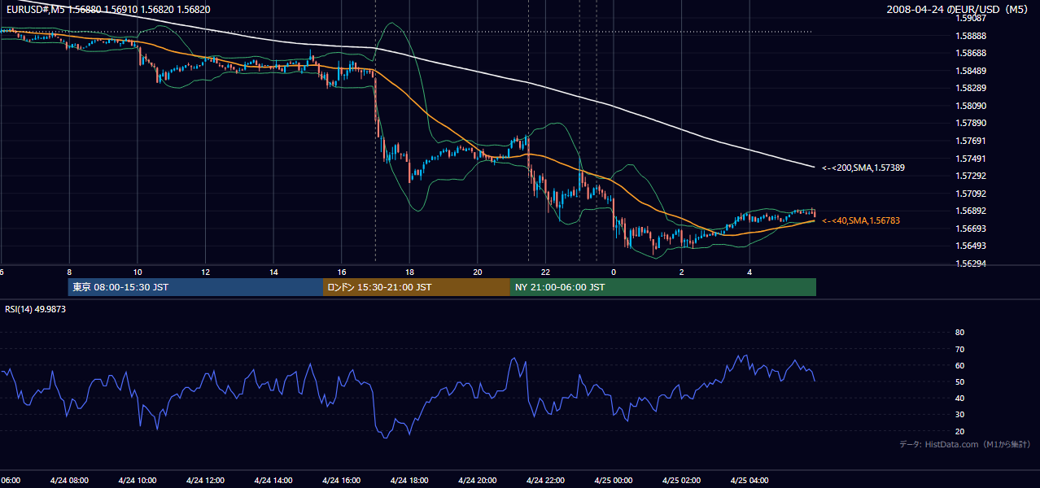Viewport: 1040px width, 488px height.
Task: Click RSI scale value 20
Action: pos(959,431)
